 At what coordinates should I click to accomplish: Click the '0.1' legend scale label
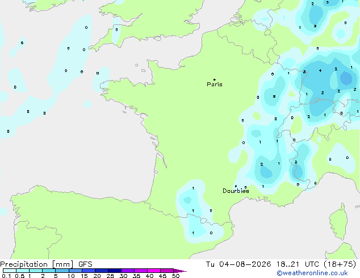(x=6, y=276)
